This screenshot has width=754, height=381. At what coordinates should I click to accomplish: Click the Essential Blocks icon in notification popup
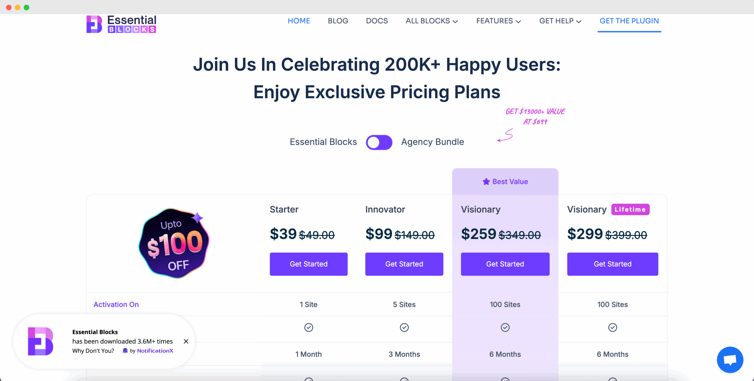(41, 341)
